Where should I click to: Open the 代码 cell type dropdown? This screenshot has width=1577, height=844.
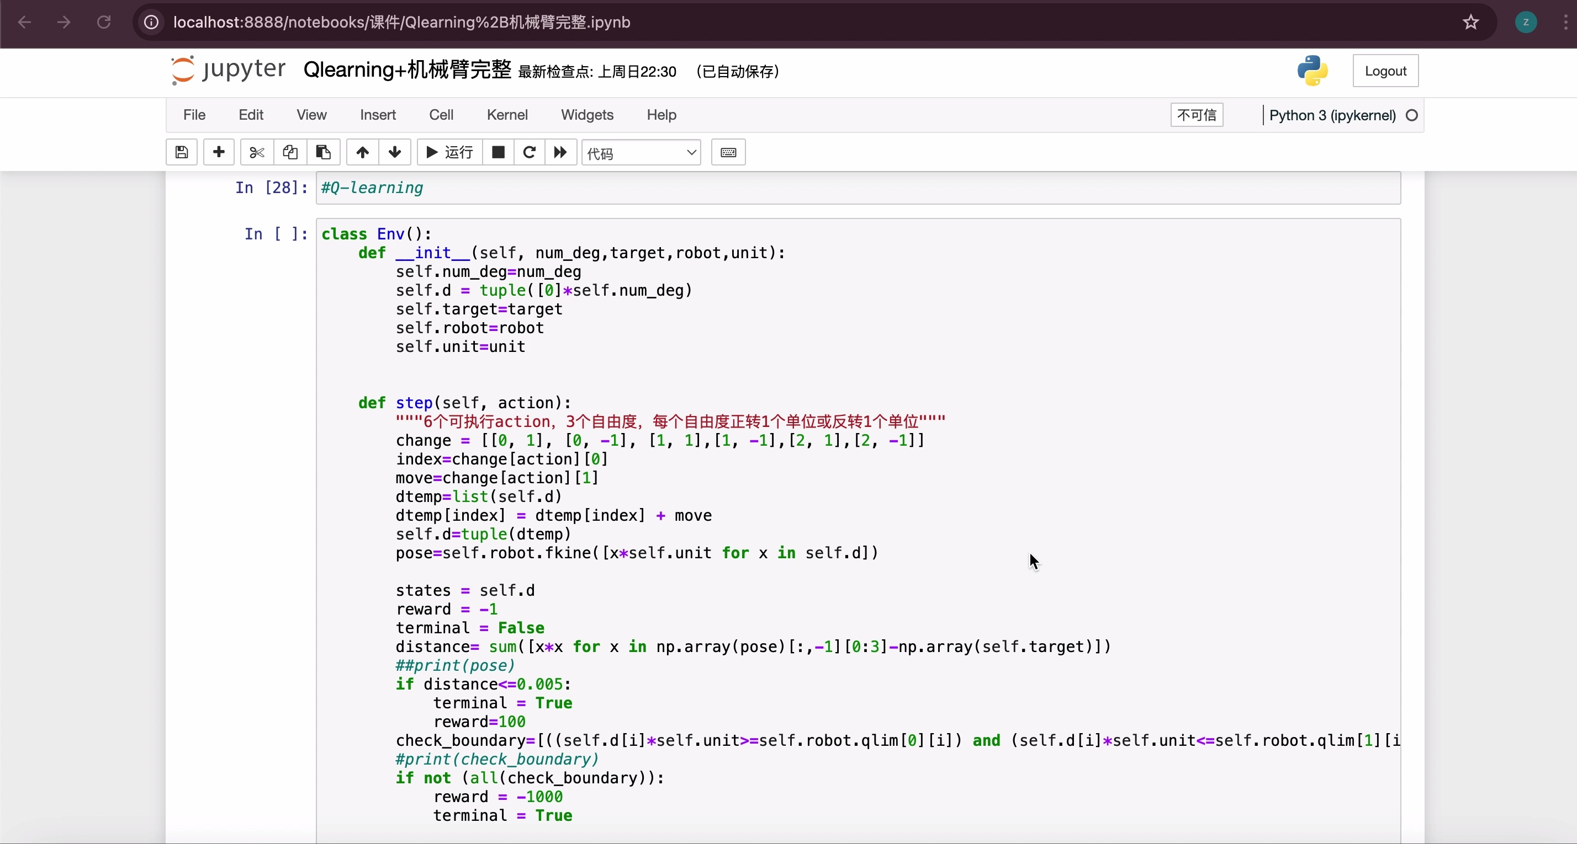pyautogui.click(x=641, y=153)
